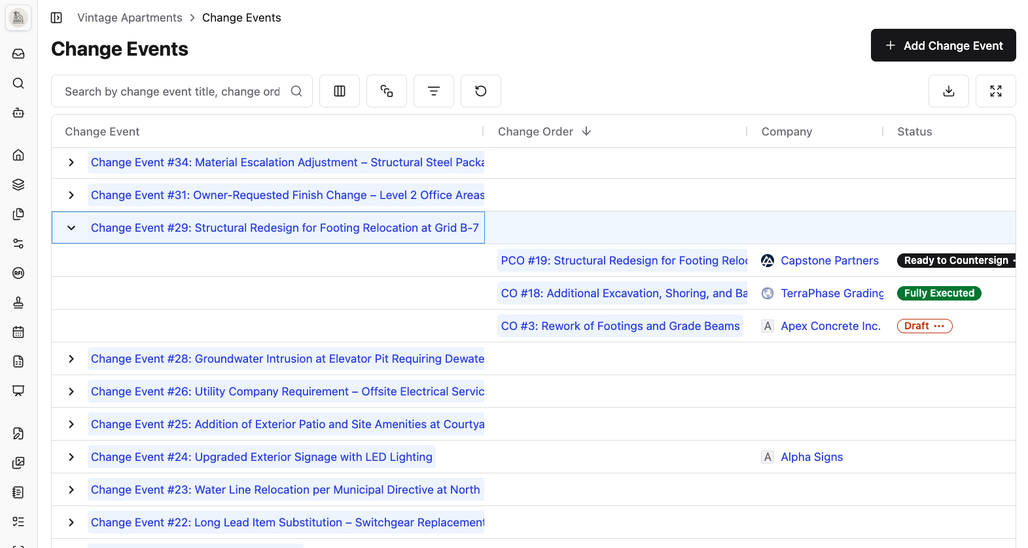This screenshot has height=548, width=1028.
Task: Open the sliders settings sidebar icon
Action: tap(18, 244)
